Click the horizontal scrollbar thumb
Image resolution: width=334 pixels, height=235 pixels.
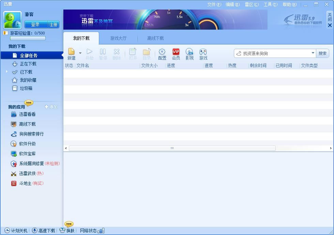point(172,148)
